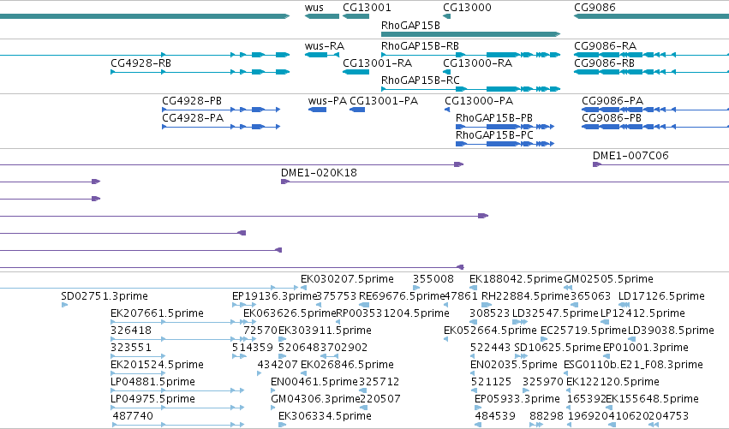Select EST SD10625.5prime

pos(558,348)
